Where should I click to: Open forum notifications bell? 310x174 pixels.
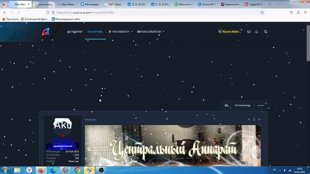coord(256,32)
